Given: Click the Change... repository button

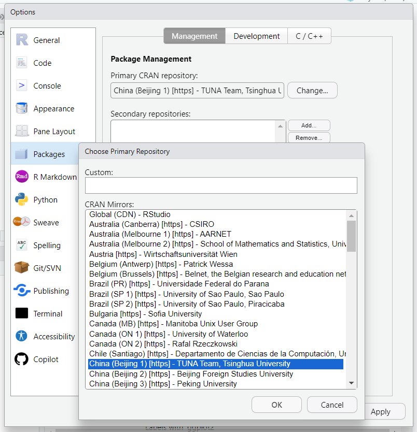Looking at the screenshot, I should pyautogui.click(x=312, y=91).
